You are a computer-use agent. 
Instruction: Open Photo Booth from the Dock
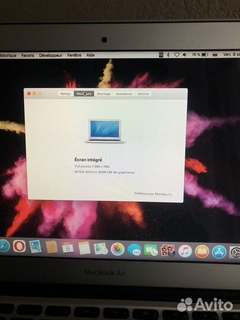(168, 251)
